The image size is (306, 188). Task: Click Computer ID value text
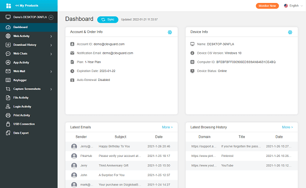(246, 62)
